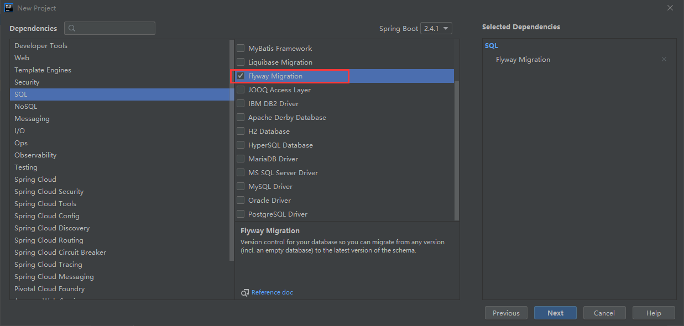Enable the MyBatis Framework checkbox

pos(241,48)
